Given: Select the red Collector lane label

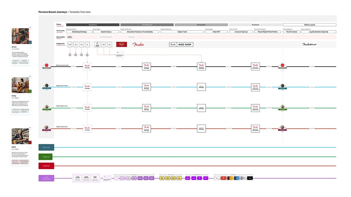Looking at the screenshot, I should [x=46, y=166].
